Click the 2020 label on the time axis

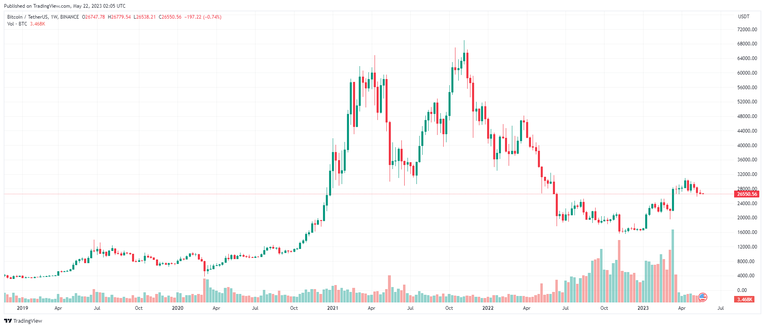178,308
